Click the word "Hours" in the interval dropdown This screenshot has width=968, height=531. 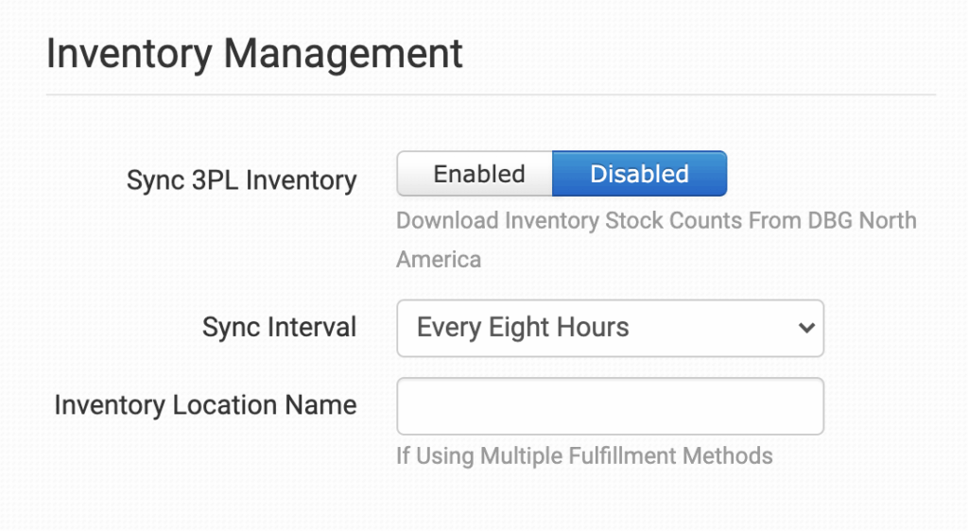[592, 328]
